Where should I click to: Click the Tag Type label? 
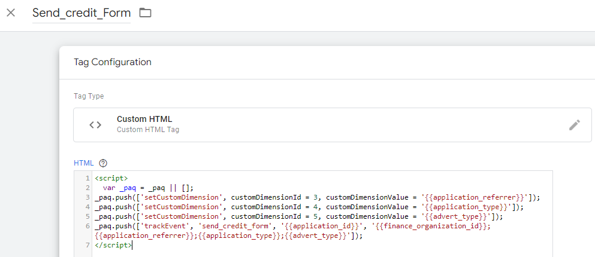click(89, 96)
